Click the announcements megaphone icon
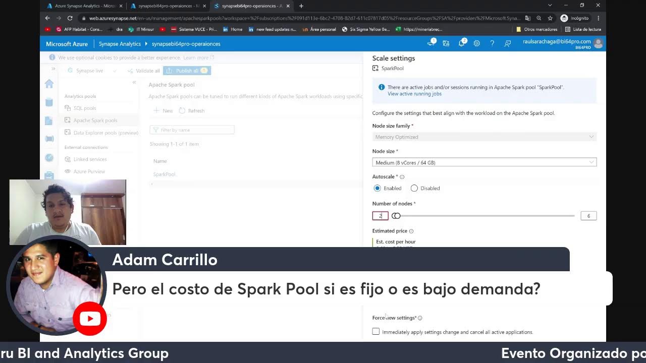Image resolution: width=646 pixels, height=363 pixels. (x=431, y=43)
